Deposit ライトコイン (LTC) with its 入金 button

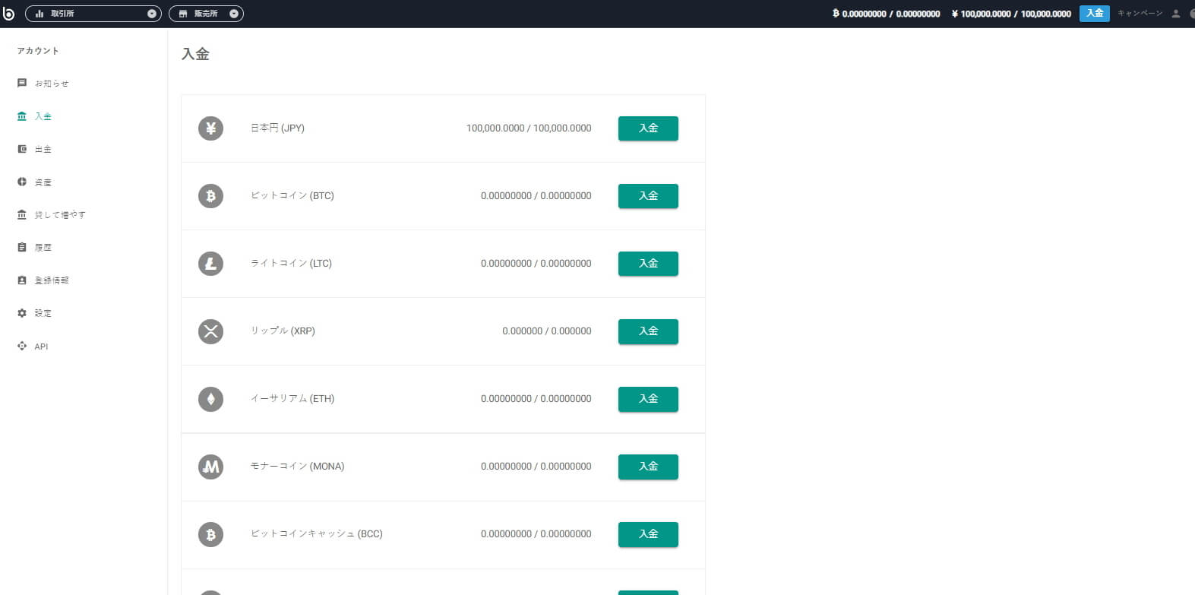[x=648, y=264]
